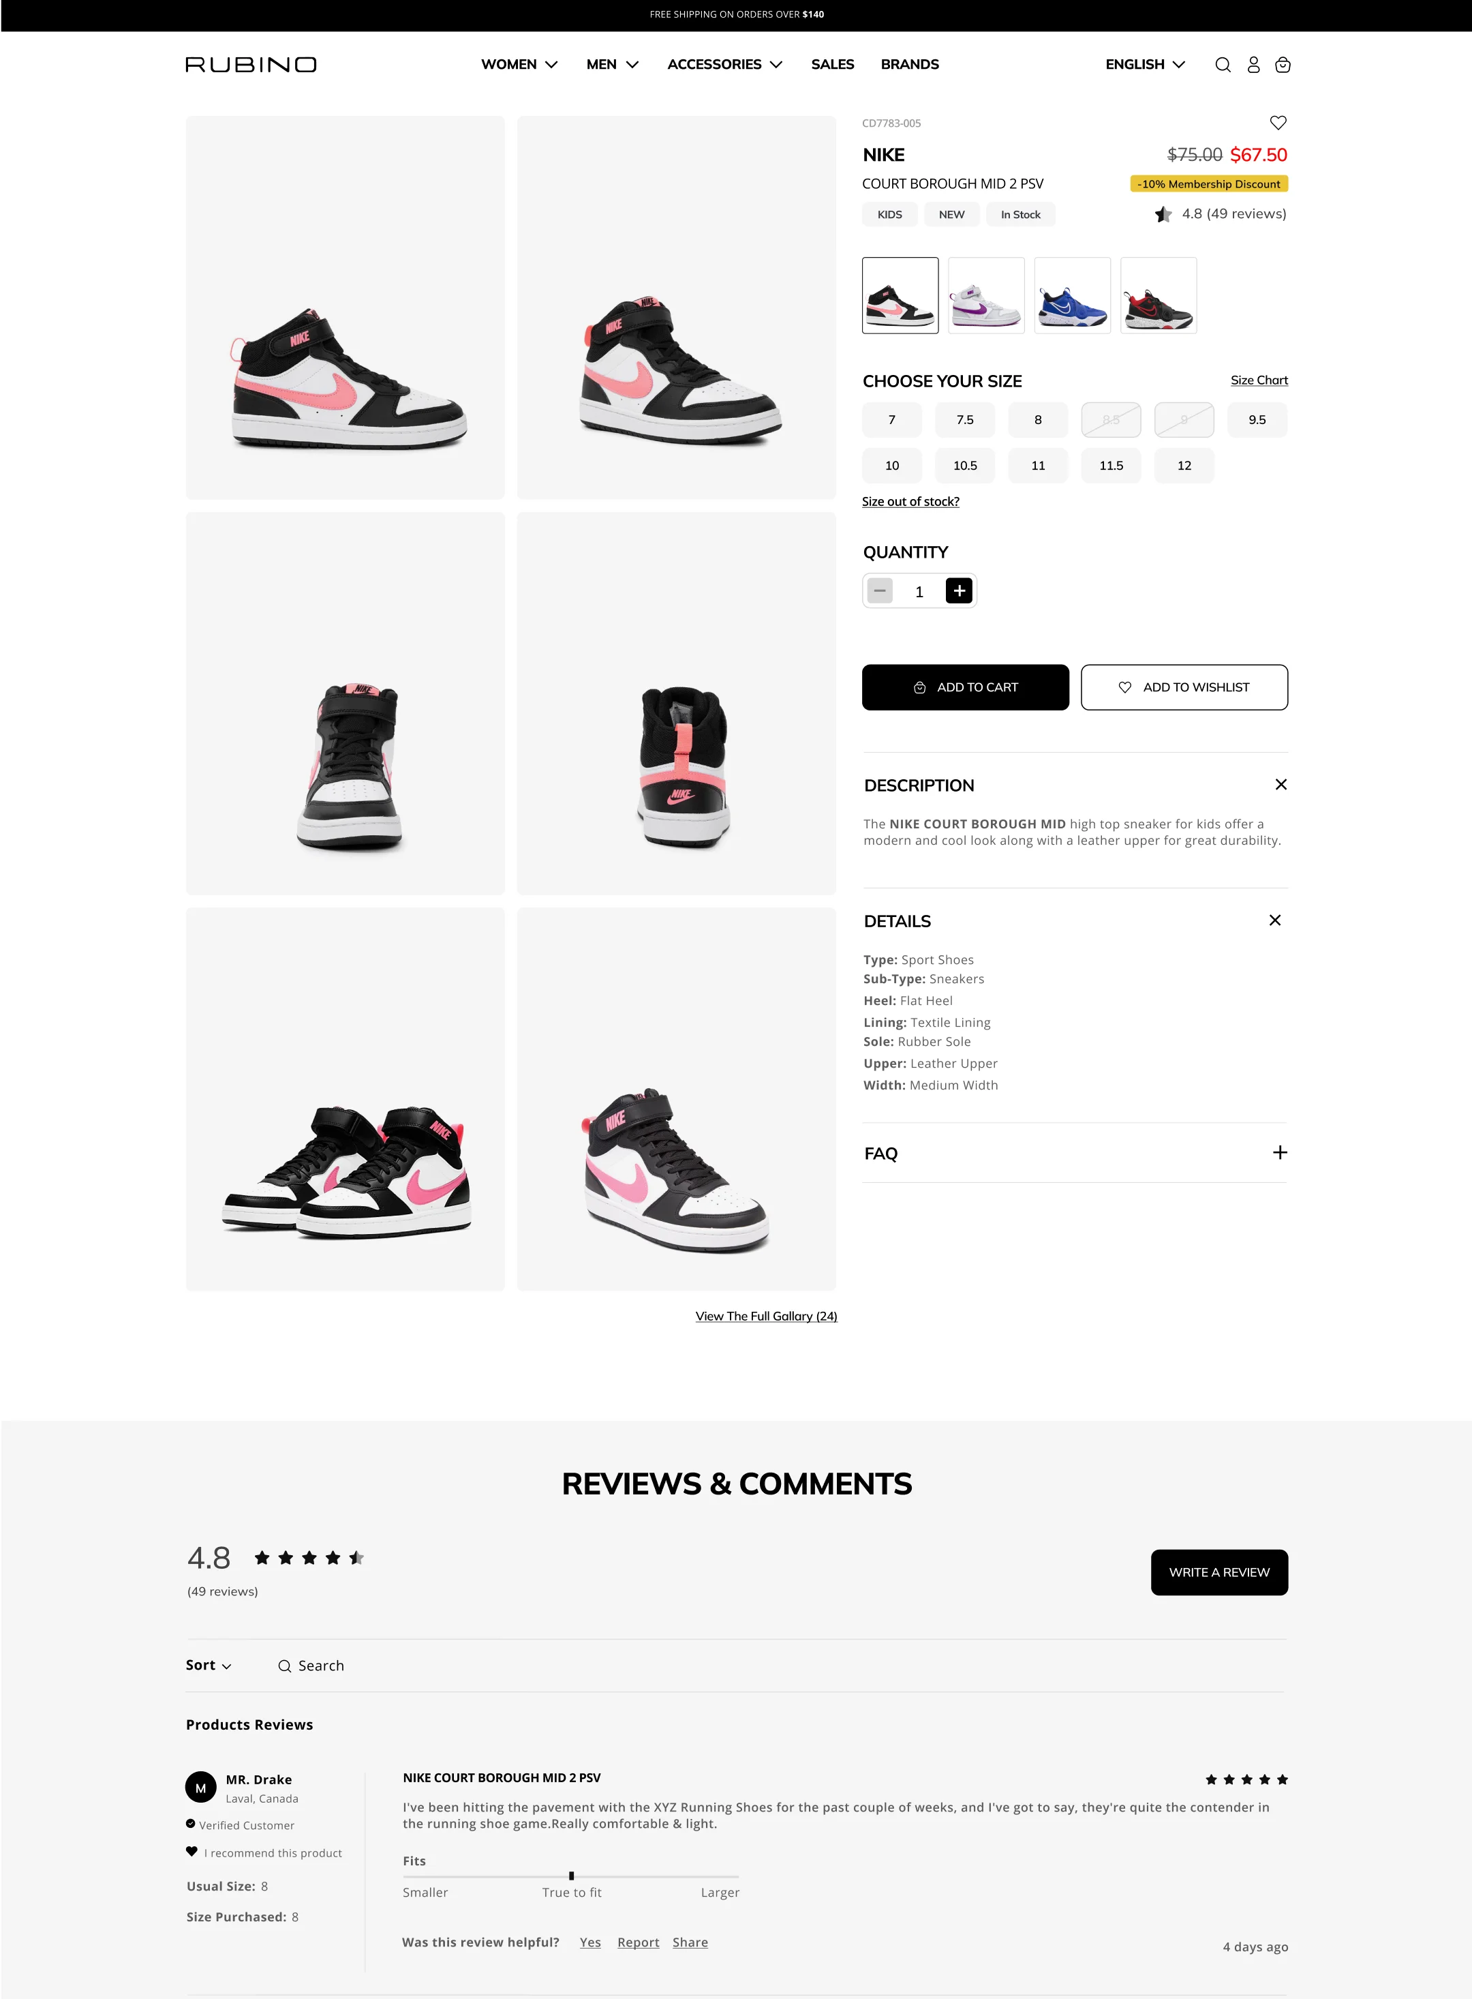1472x1999 pixels.
Task: Open the user account icon
Action: tap(1253, 65)
